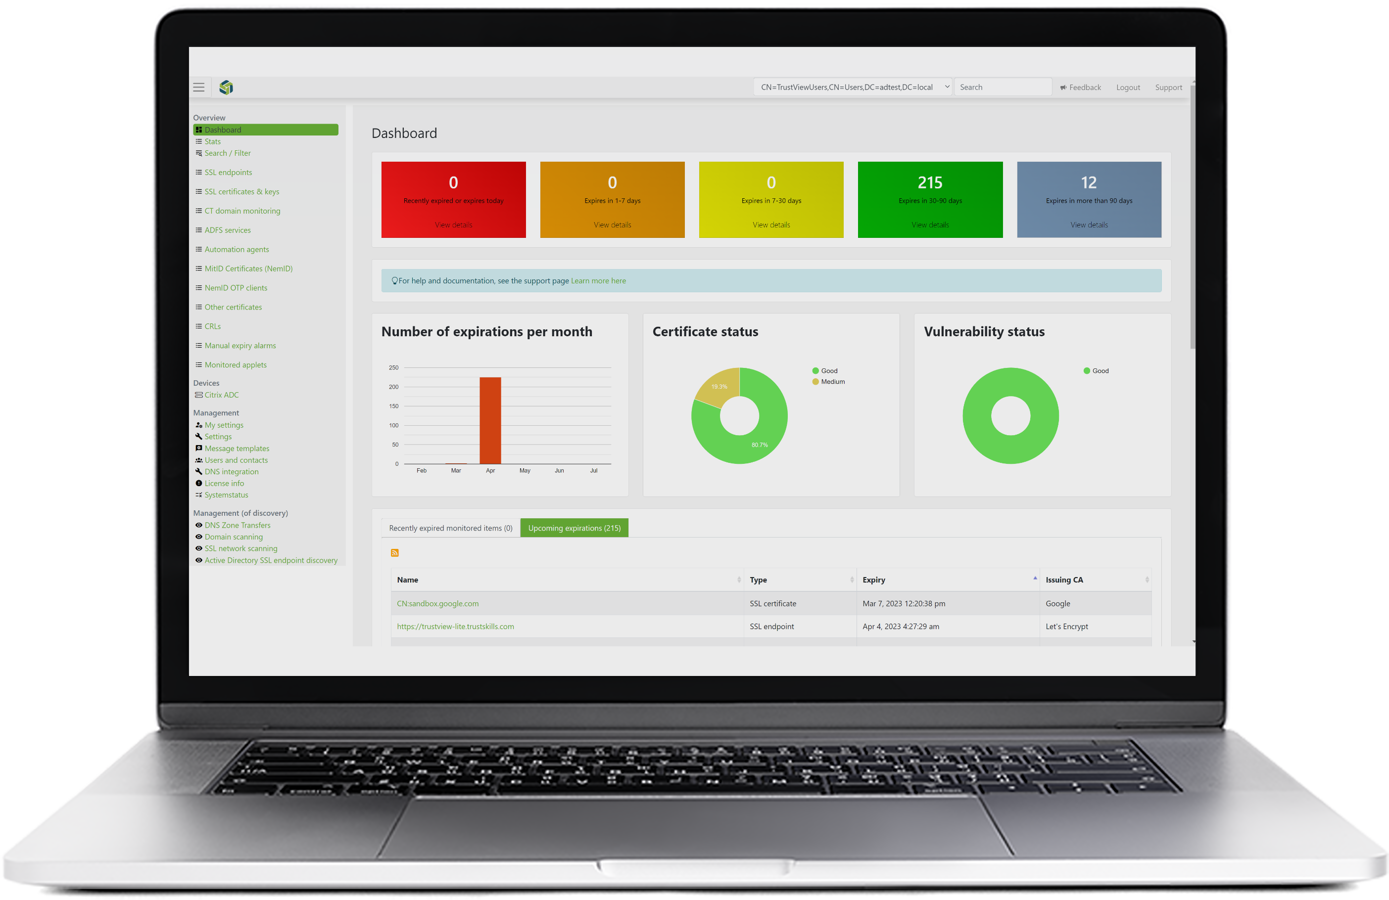Click the Feedback button
Screen dimensions: 1389x900
tap(1080, 87)
